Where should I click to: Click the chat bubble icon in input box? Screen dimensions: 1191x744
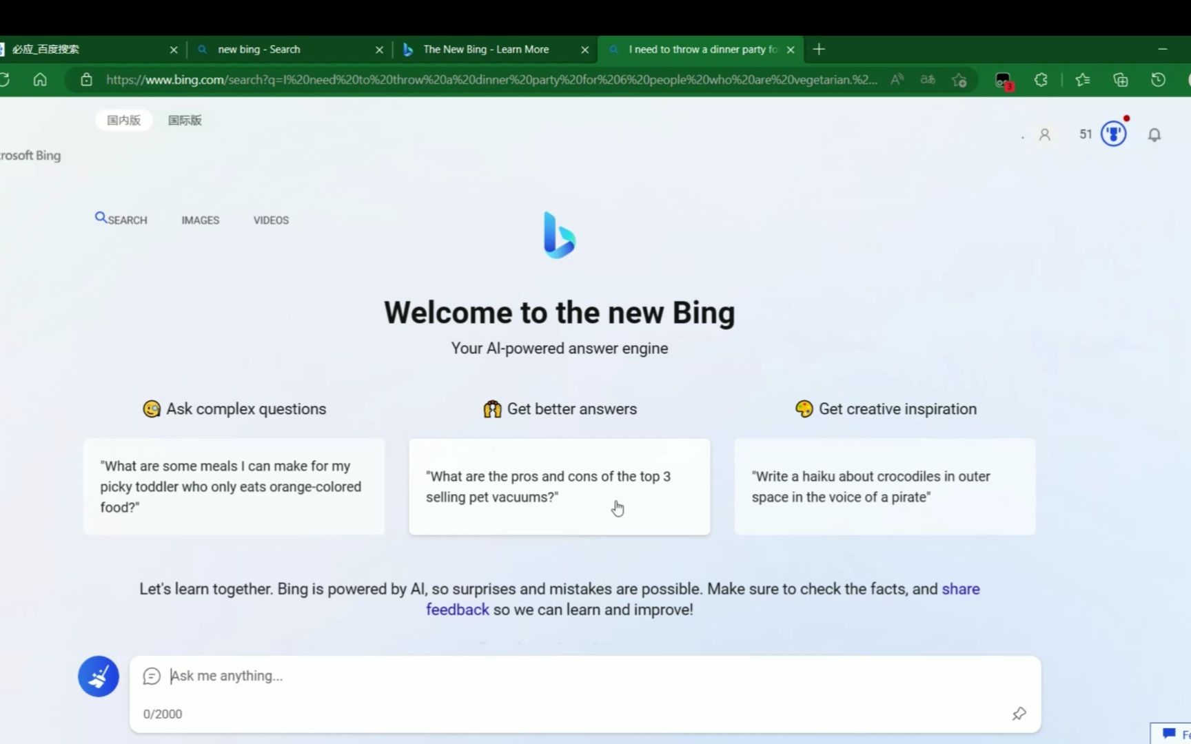pos(152,676)
